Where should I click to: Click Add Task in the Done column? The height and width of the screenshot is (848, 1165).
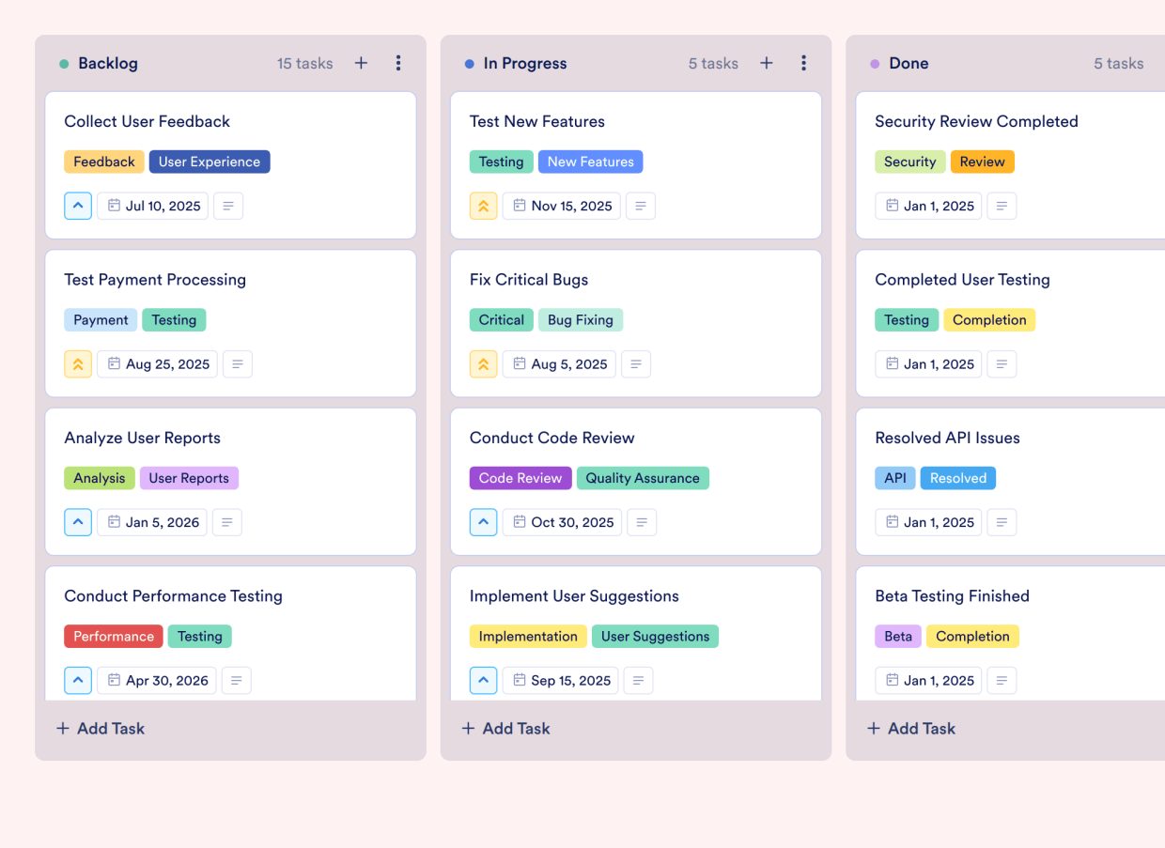point(910,728)
